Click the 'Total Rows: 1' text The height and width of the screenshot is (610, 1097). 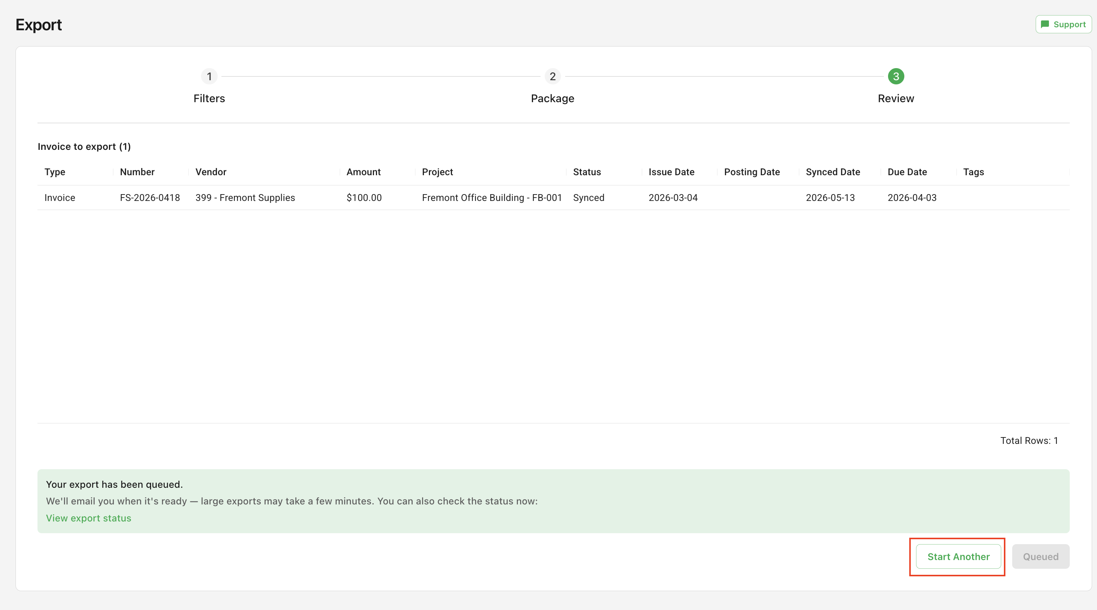(1029, 440)
